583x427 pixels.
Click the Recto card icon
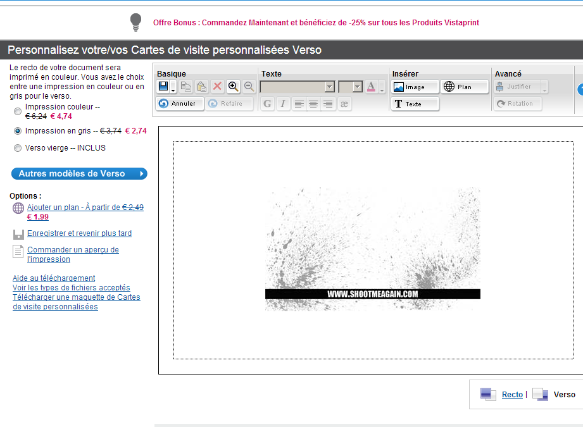pos(488,394)
